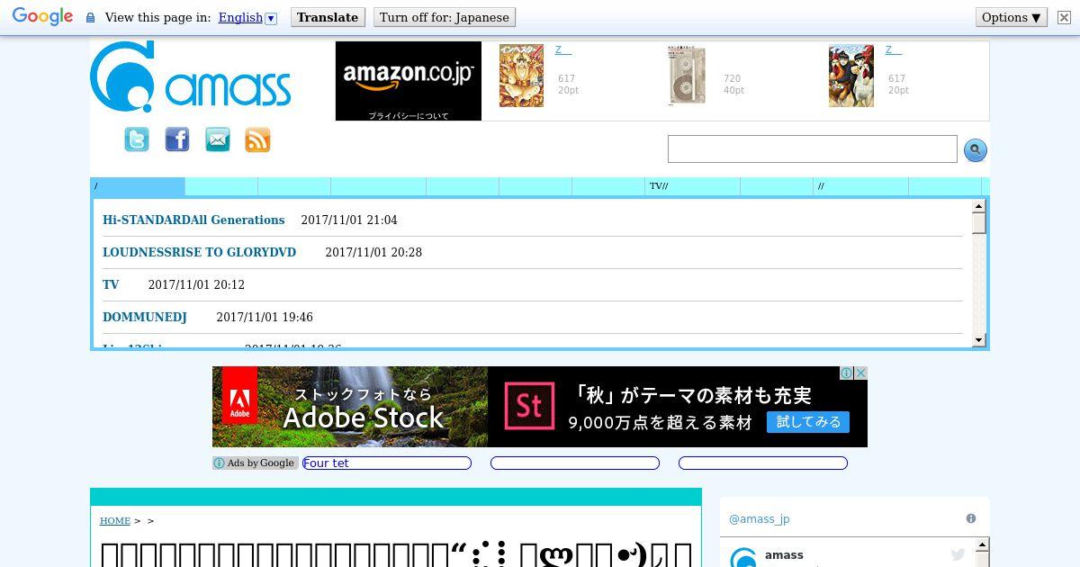Select the // nav tab
Screen dimensions: 1080x567
coord(860,186)
